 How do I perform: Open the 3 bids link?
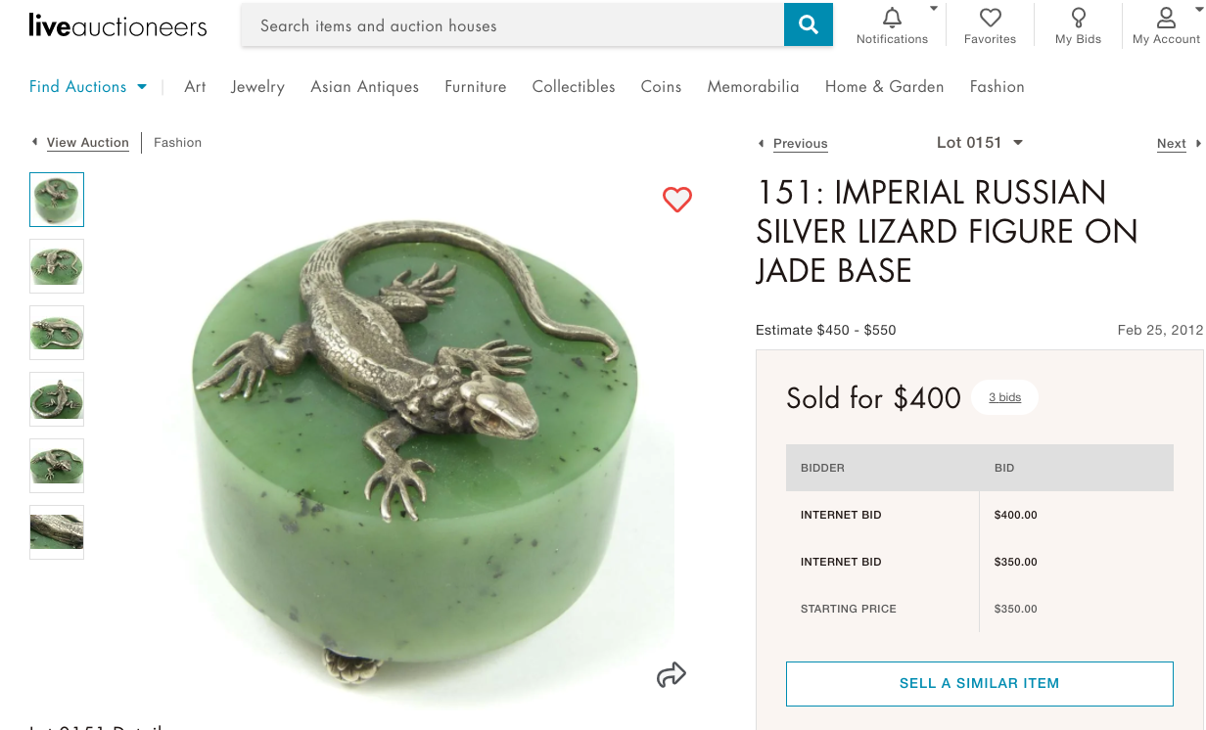point(1004,397)
